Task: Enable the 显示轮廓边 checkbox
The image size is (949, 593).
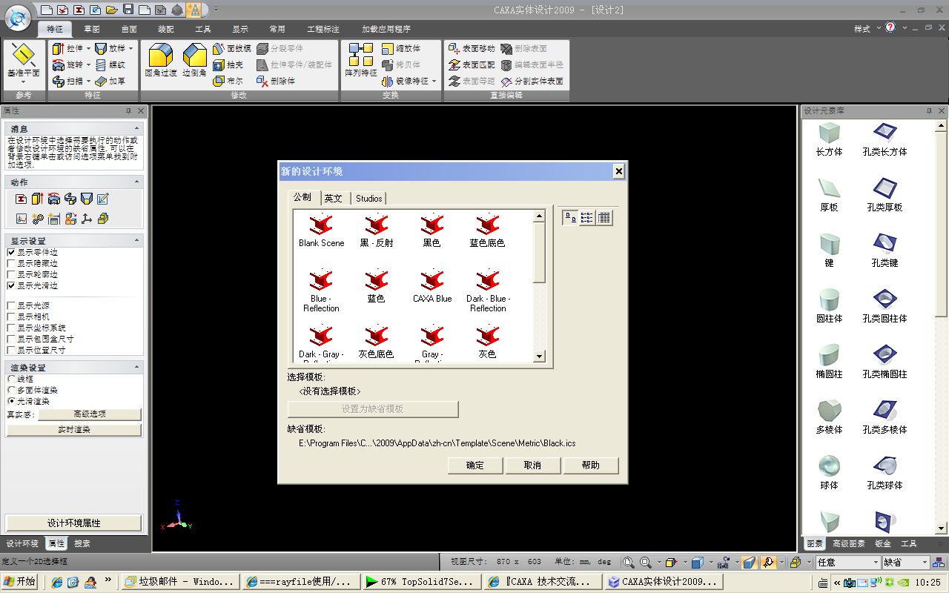Action: coord(11,275)
